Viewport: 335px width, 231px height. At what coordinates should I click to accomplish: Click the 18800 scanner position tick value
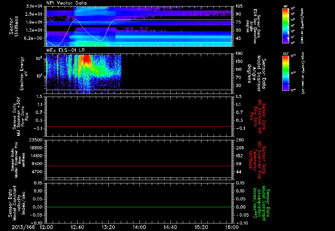point(35,148)
